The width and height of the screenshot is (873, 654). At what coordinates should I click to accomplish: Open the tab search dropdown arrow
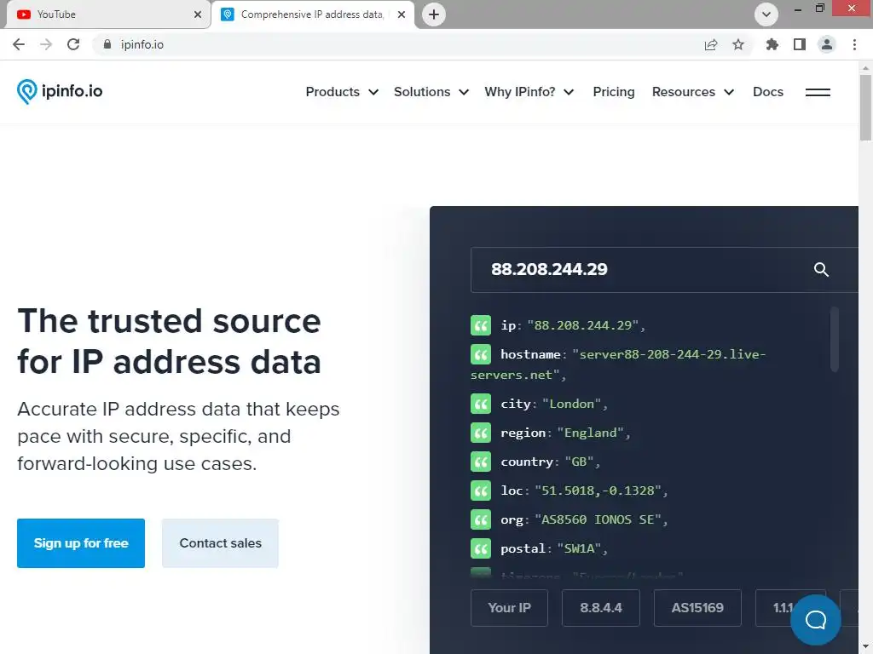[x=766, y=14]
